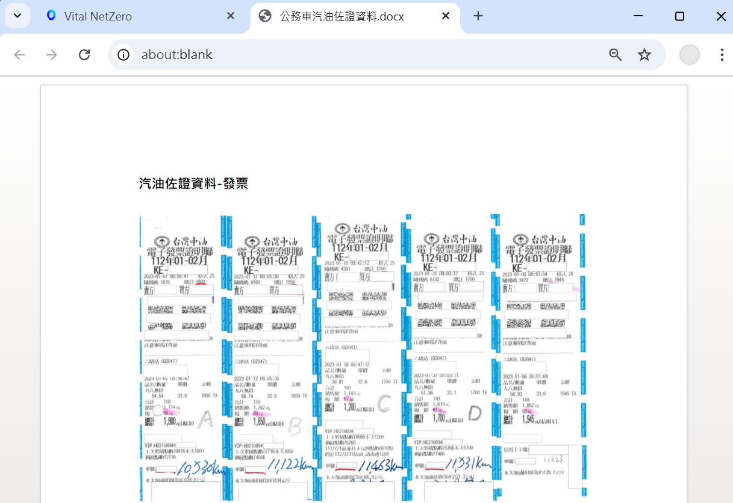Viewport: 733px width, 503px height.
Task: Open a new tab with plus button
Action: pos(478,16)
